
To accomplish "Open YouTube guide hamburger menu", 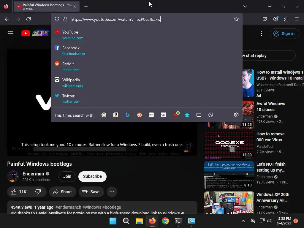I will click(x=11, y=33).
